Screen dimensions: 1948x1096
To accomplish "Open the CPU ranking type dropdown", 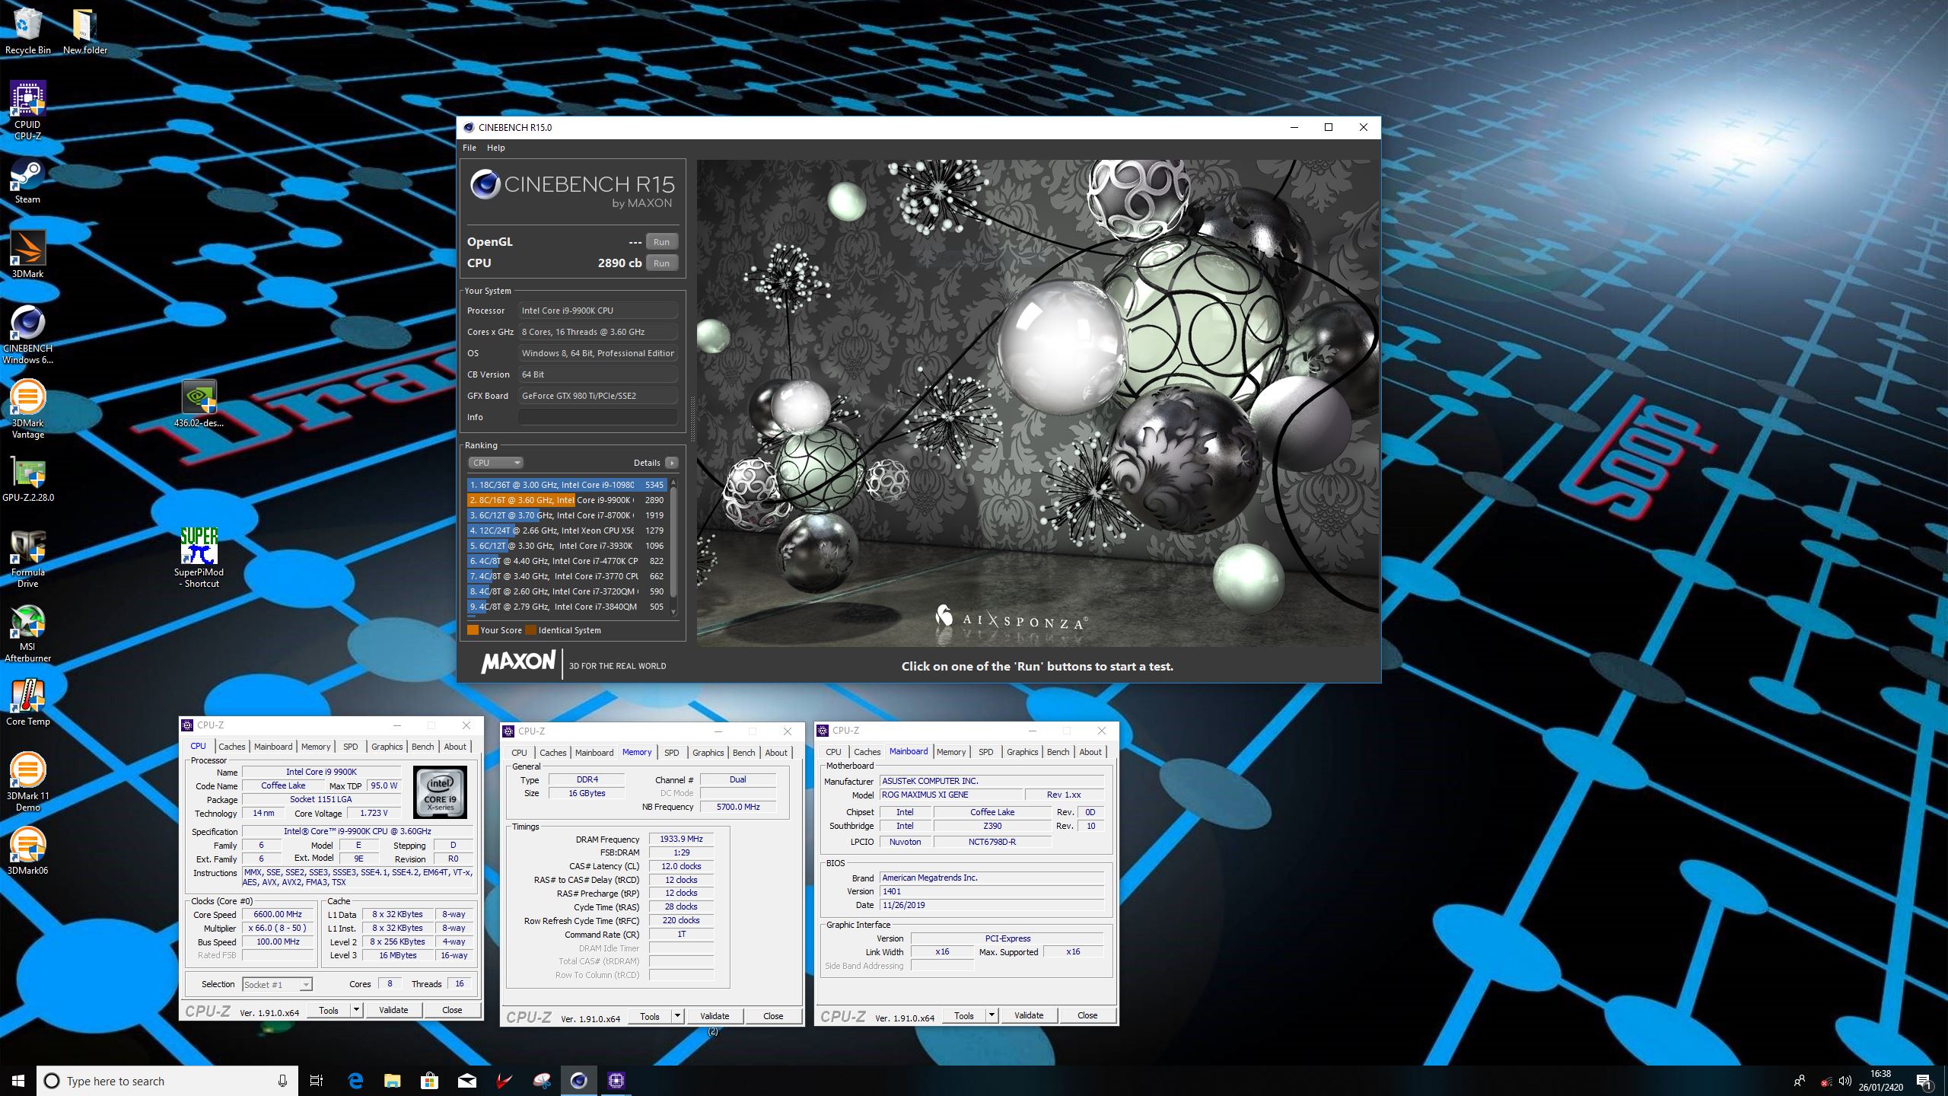I will tap(495, 463).
